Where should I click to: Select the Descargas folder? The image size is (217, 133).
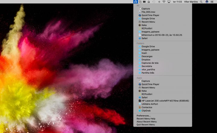click(147, 56)
